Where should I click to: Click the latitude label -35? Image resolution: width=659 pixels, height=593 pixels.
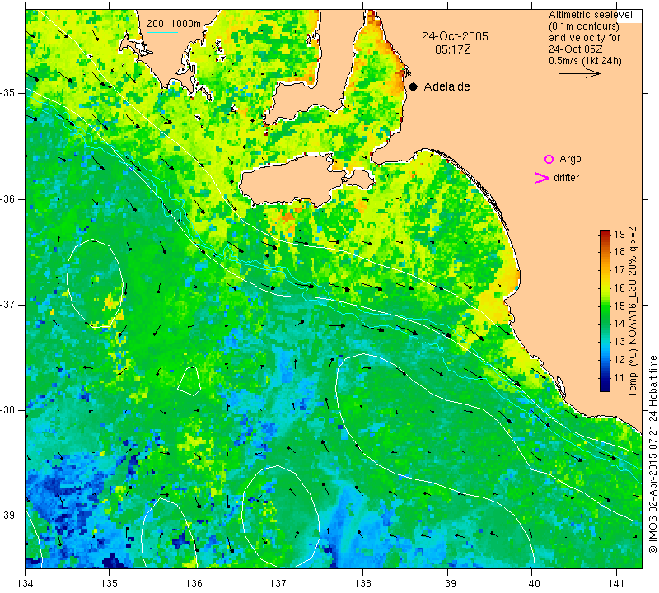pos(7,93)
